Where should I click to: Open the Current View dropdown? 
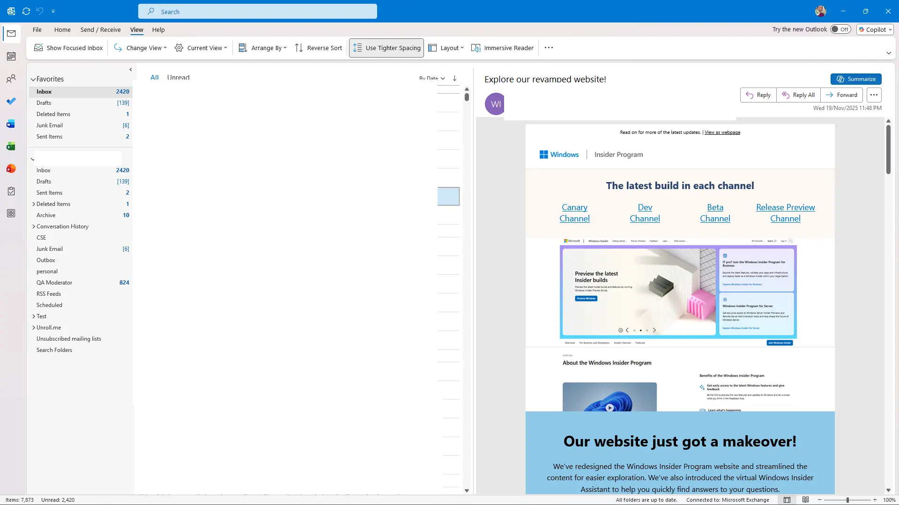point(201,48)
